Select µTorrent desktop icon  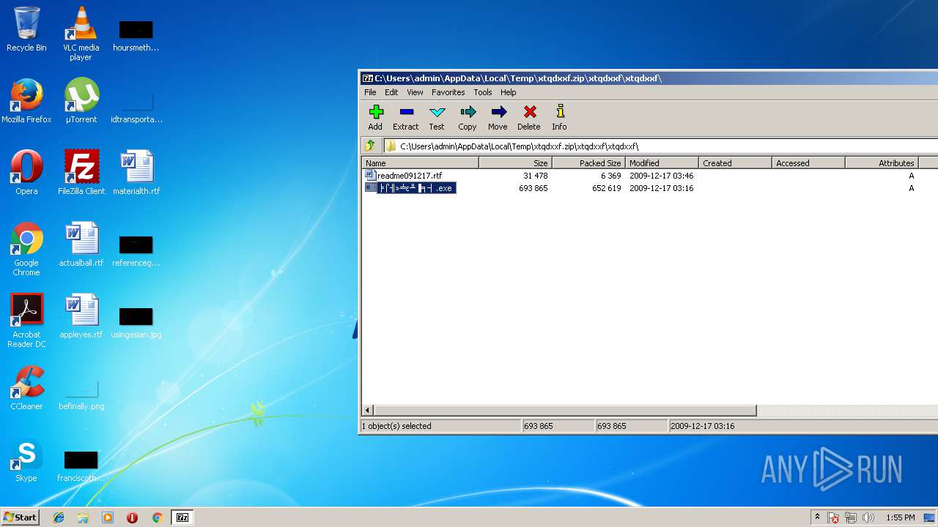81,101
